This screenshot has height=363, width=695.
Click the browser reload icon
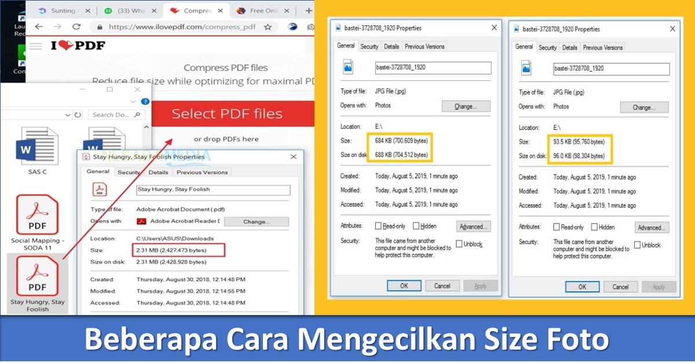point(76,27)
